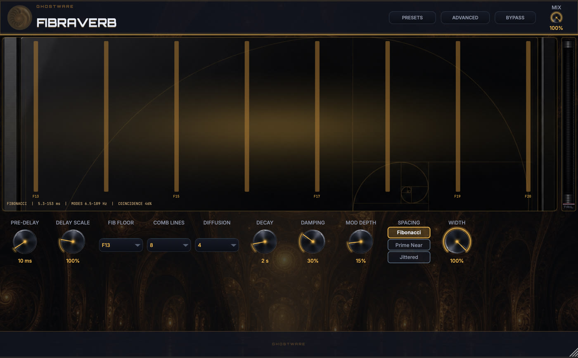Click the comb line bar labeled F15
Image resolution: width=578 pixels, height=358 pixels.
click(x=176, y=116)
